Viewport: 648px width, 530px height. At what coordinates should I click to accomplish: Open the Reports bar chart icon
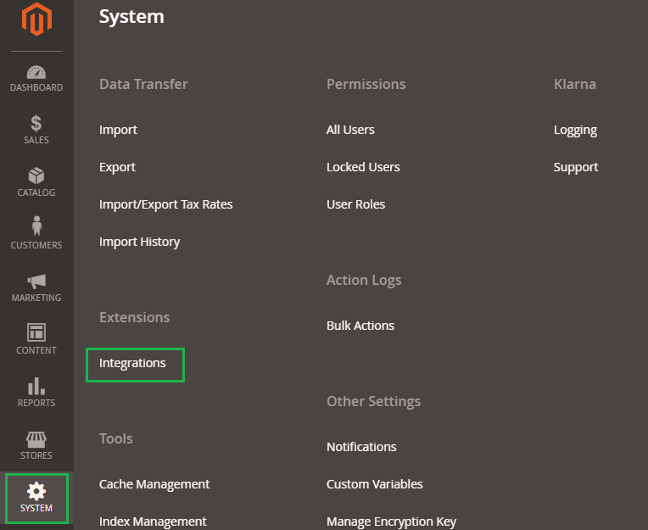click(36, 386)
